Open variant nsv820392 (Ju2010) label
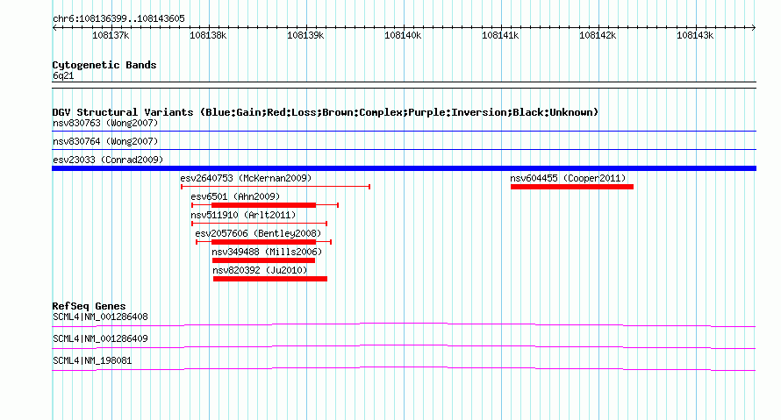Viewport: 781px width, 420px height. point(260,270)
